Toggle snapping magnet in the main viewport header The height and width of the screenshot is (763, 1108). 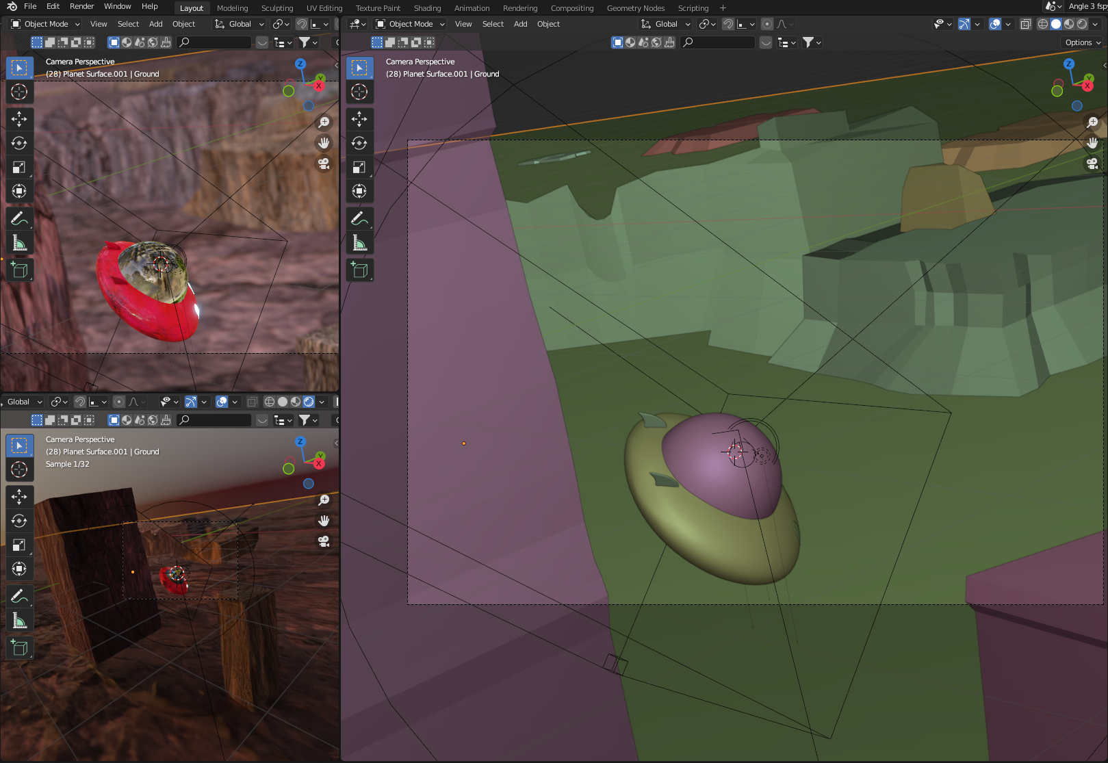(x=728, y=24)
